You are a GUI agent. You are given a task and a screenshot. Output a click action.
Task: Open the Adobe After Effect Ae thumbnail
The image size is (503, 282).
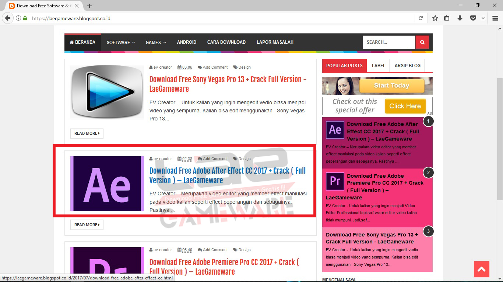107,184
